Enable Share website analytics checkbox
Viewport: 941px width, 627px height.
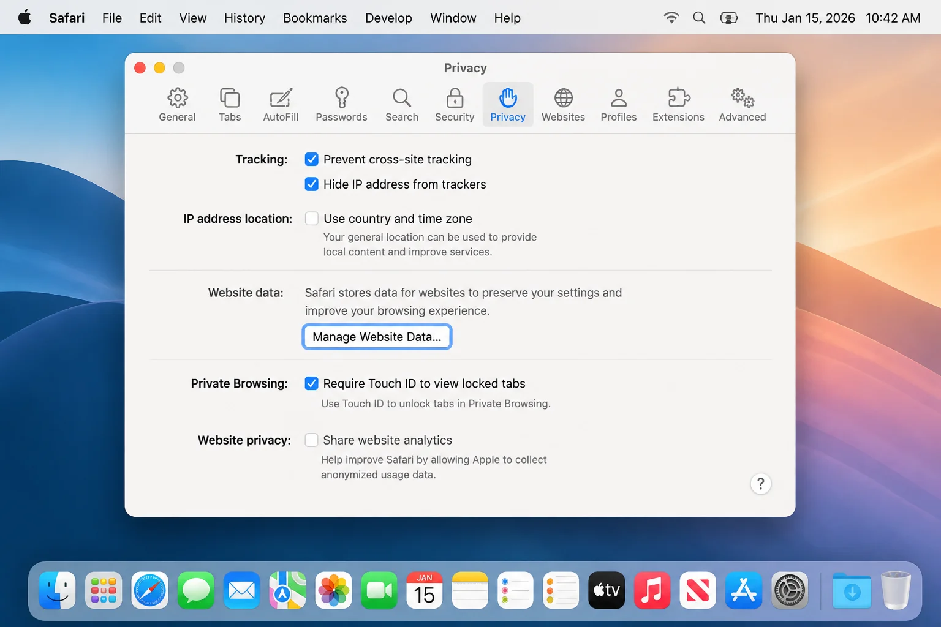coord(311,440)
